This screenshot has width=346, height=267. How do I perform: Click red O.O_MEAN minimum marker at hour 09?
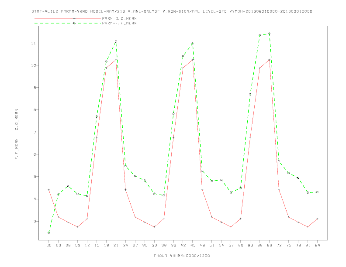coord(77,227)
